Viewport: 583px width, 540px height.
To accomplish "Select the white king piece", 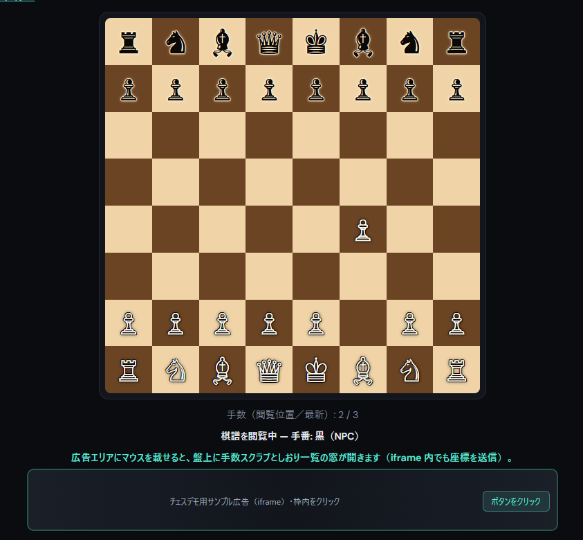I will 316,370.
